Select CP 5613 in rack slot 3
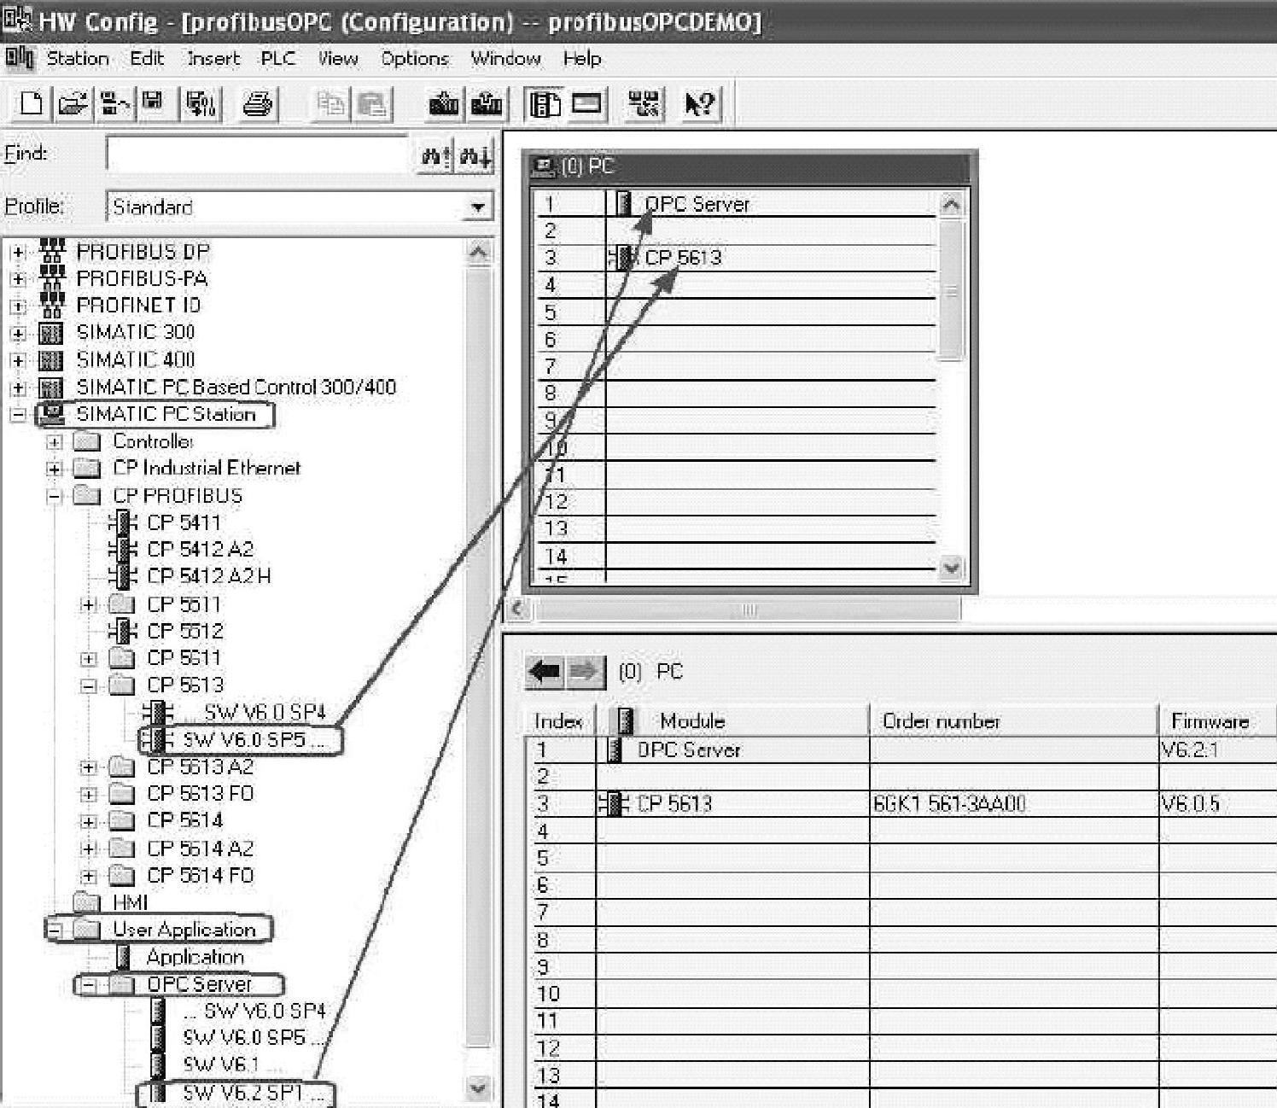 tap(683, 258)
